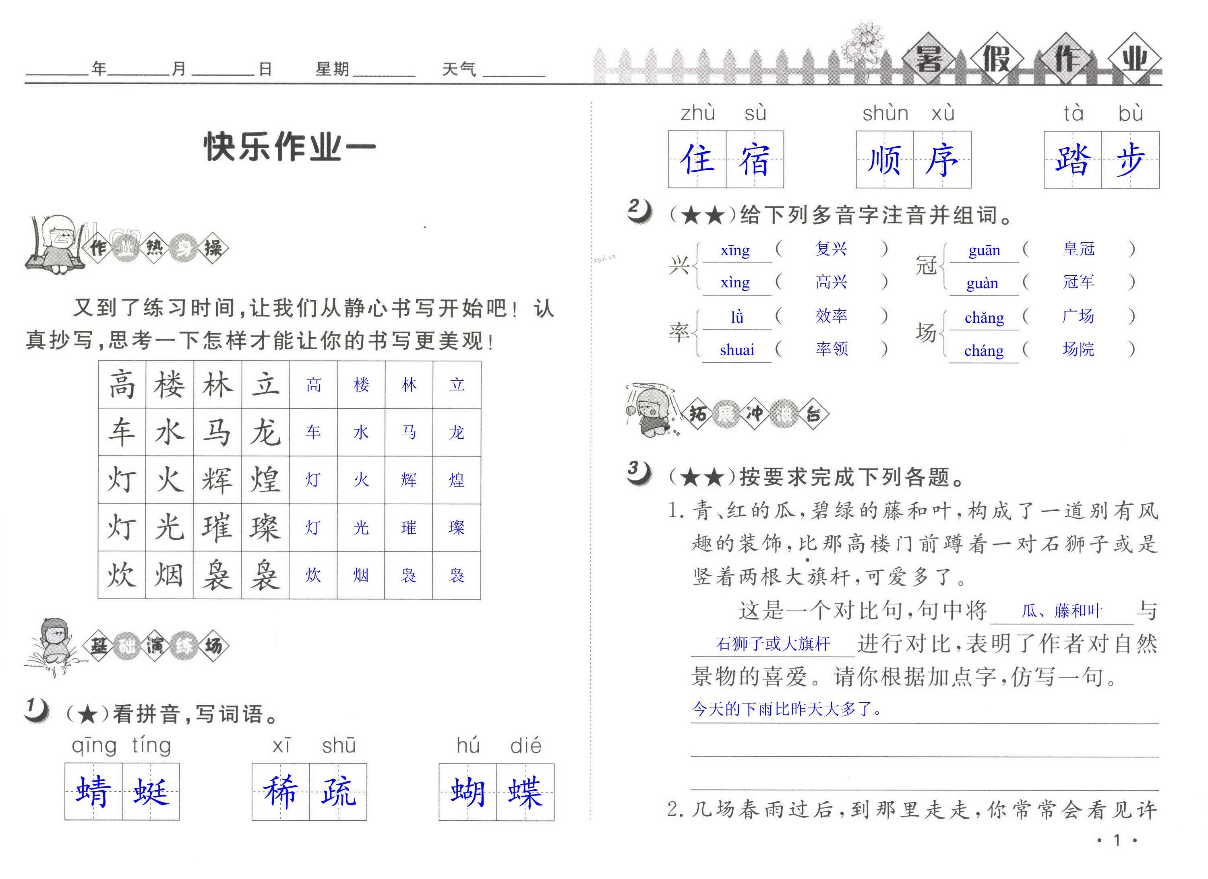Click the pinyin dié label
This screenshot has height=879, width=1208.
pyautogui.click(x=526, y=746)
